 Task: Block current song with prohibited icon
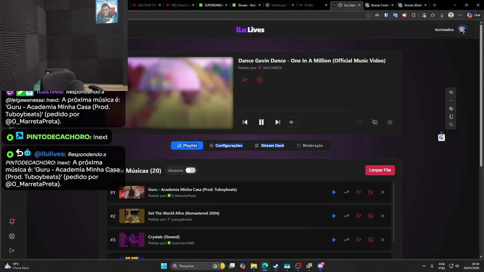[260, 80]
